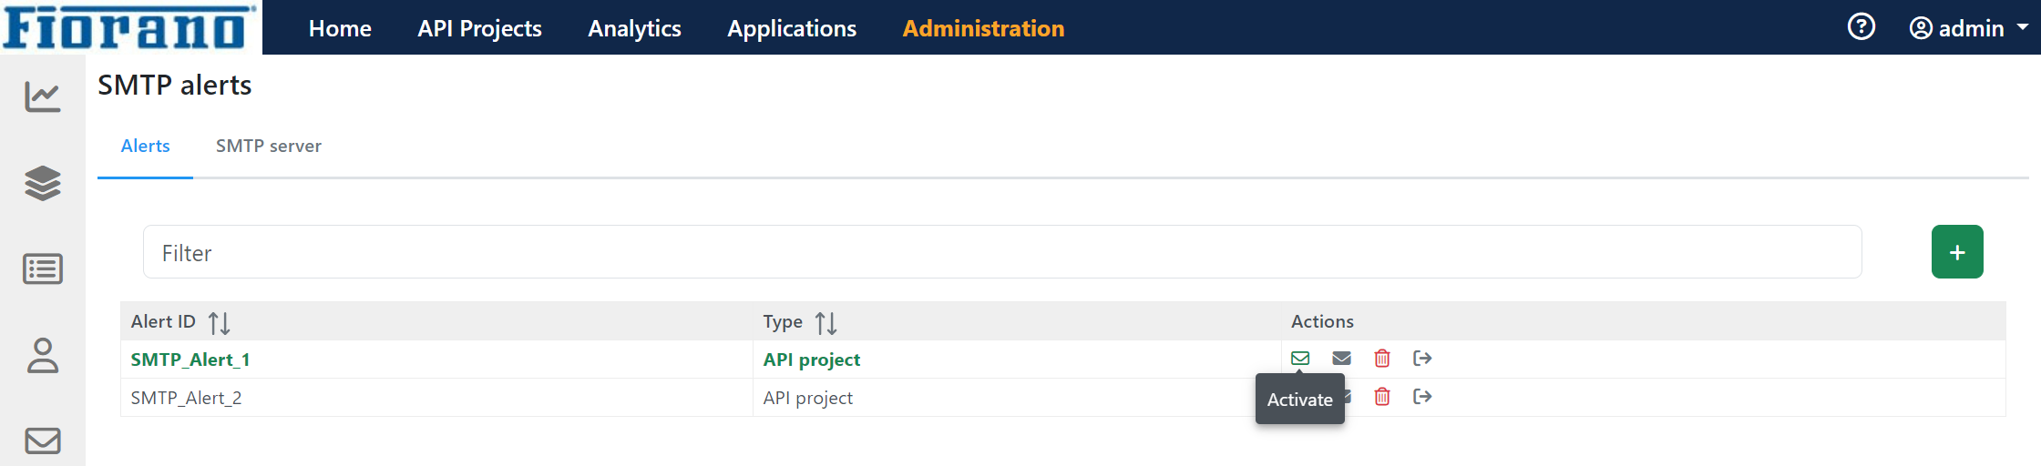
Task: Open the SMTP_Alert_1 entry
Action: 190,360
